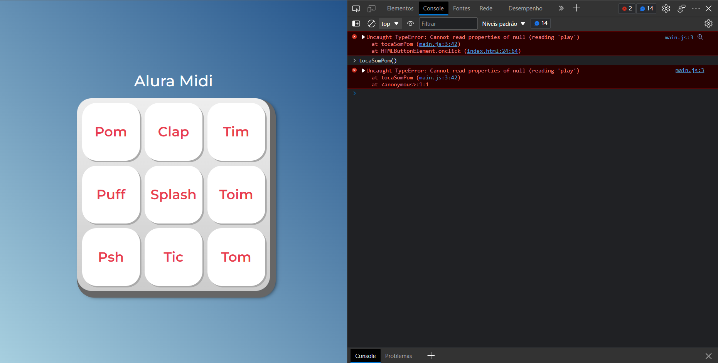Image resolution: width=718 pixels, height=363 pixels.
Task: Close the bottom drawer
Action: [x=708, y=356]
